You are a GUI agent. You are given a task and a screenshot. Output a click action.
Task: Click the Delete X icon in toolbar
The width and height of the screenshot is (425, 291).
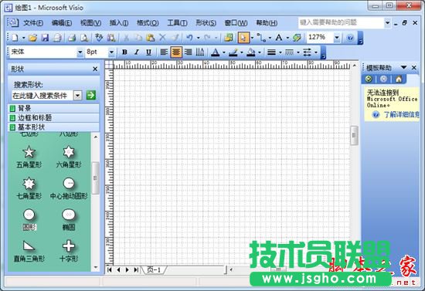point(162,38)
